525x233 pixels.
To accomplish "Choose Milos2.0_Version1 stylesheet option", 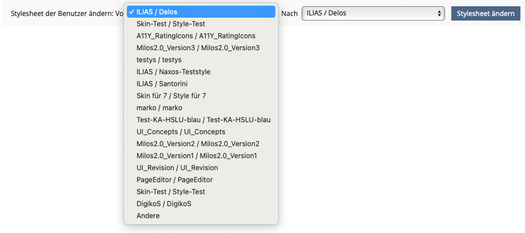I will coord(197,156).
